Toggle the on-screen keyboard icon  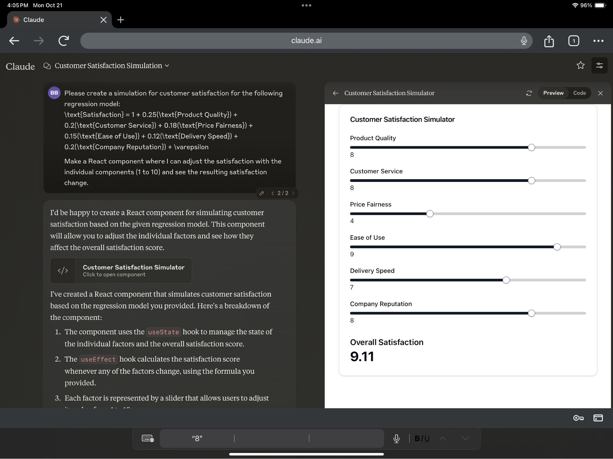(148, 438)
